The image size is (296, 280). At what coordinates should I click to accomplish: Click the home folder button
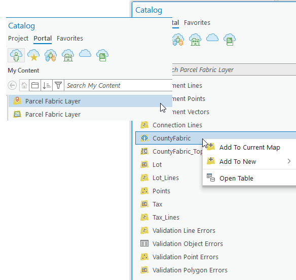[24, 85]
